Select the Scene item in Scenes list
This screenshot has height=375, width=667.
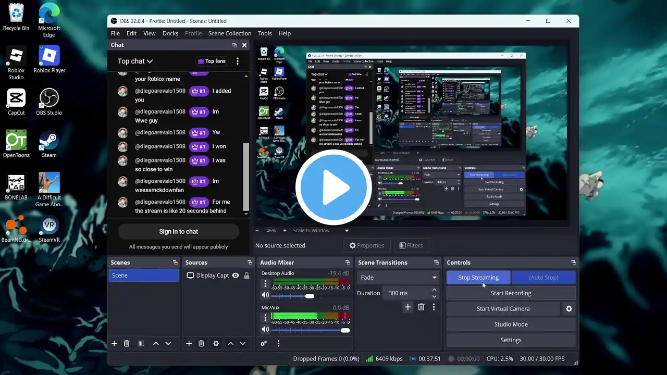143,276
